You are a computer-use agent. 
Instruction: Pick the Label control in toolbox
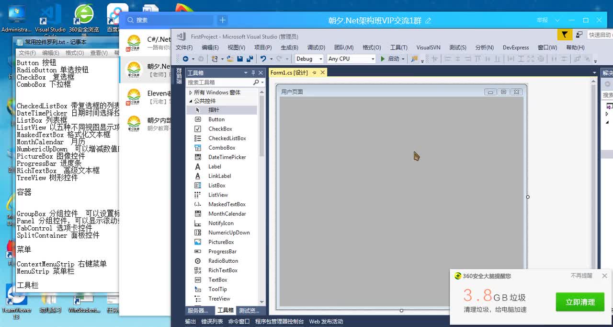point(222,167)
